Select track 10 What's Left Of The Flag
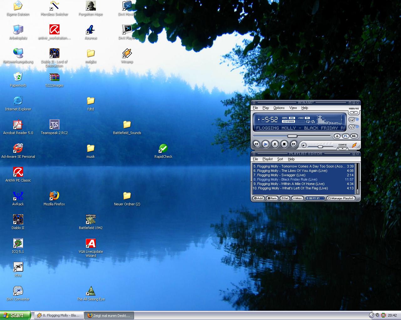 point(303,188)
